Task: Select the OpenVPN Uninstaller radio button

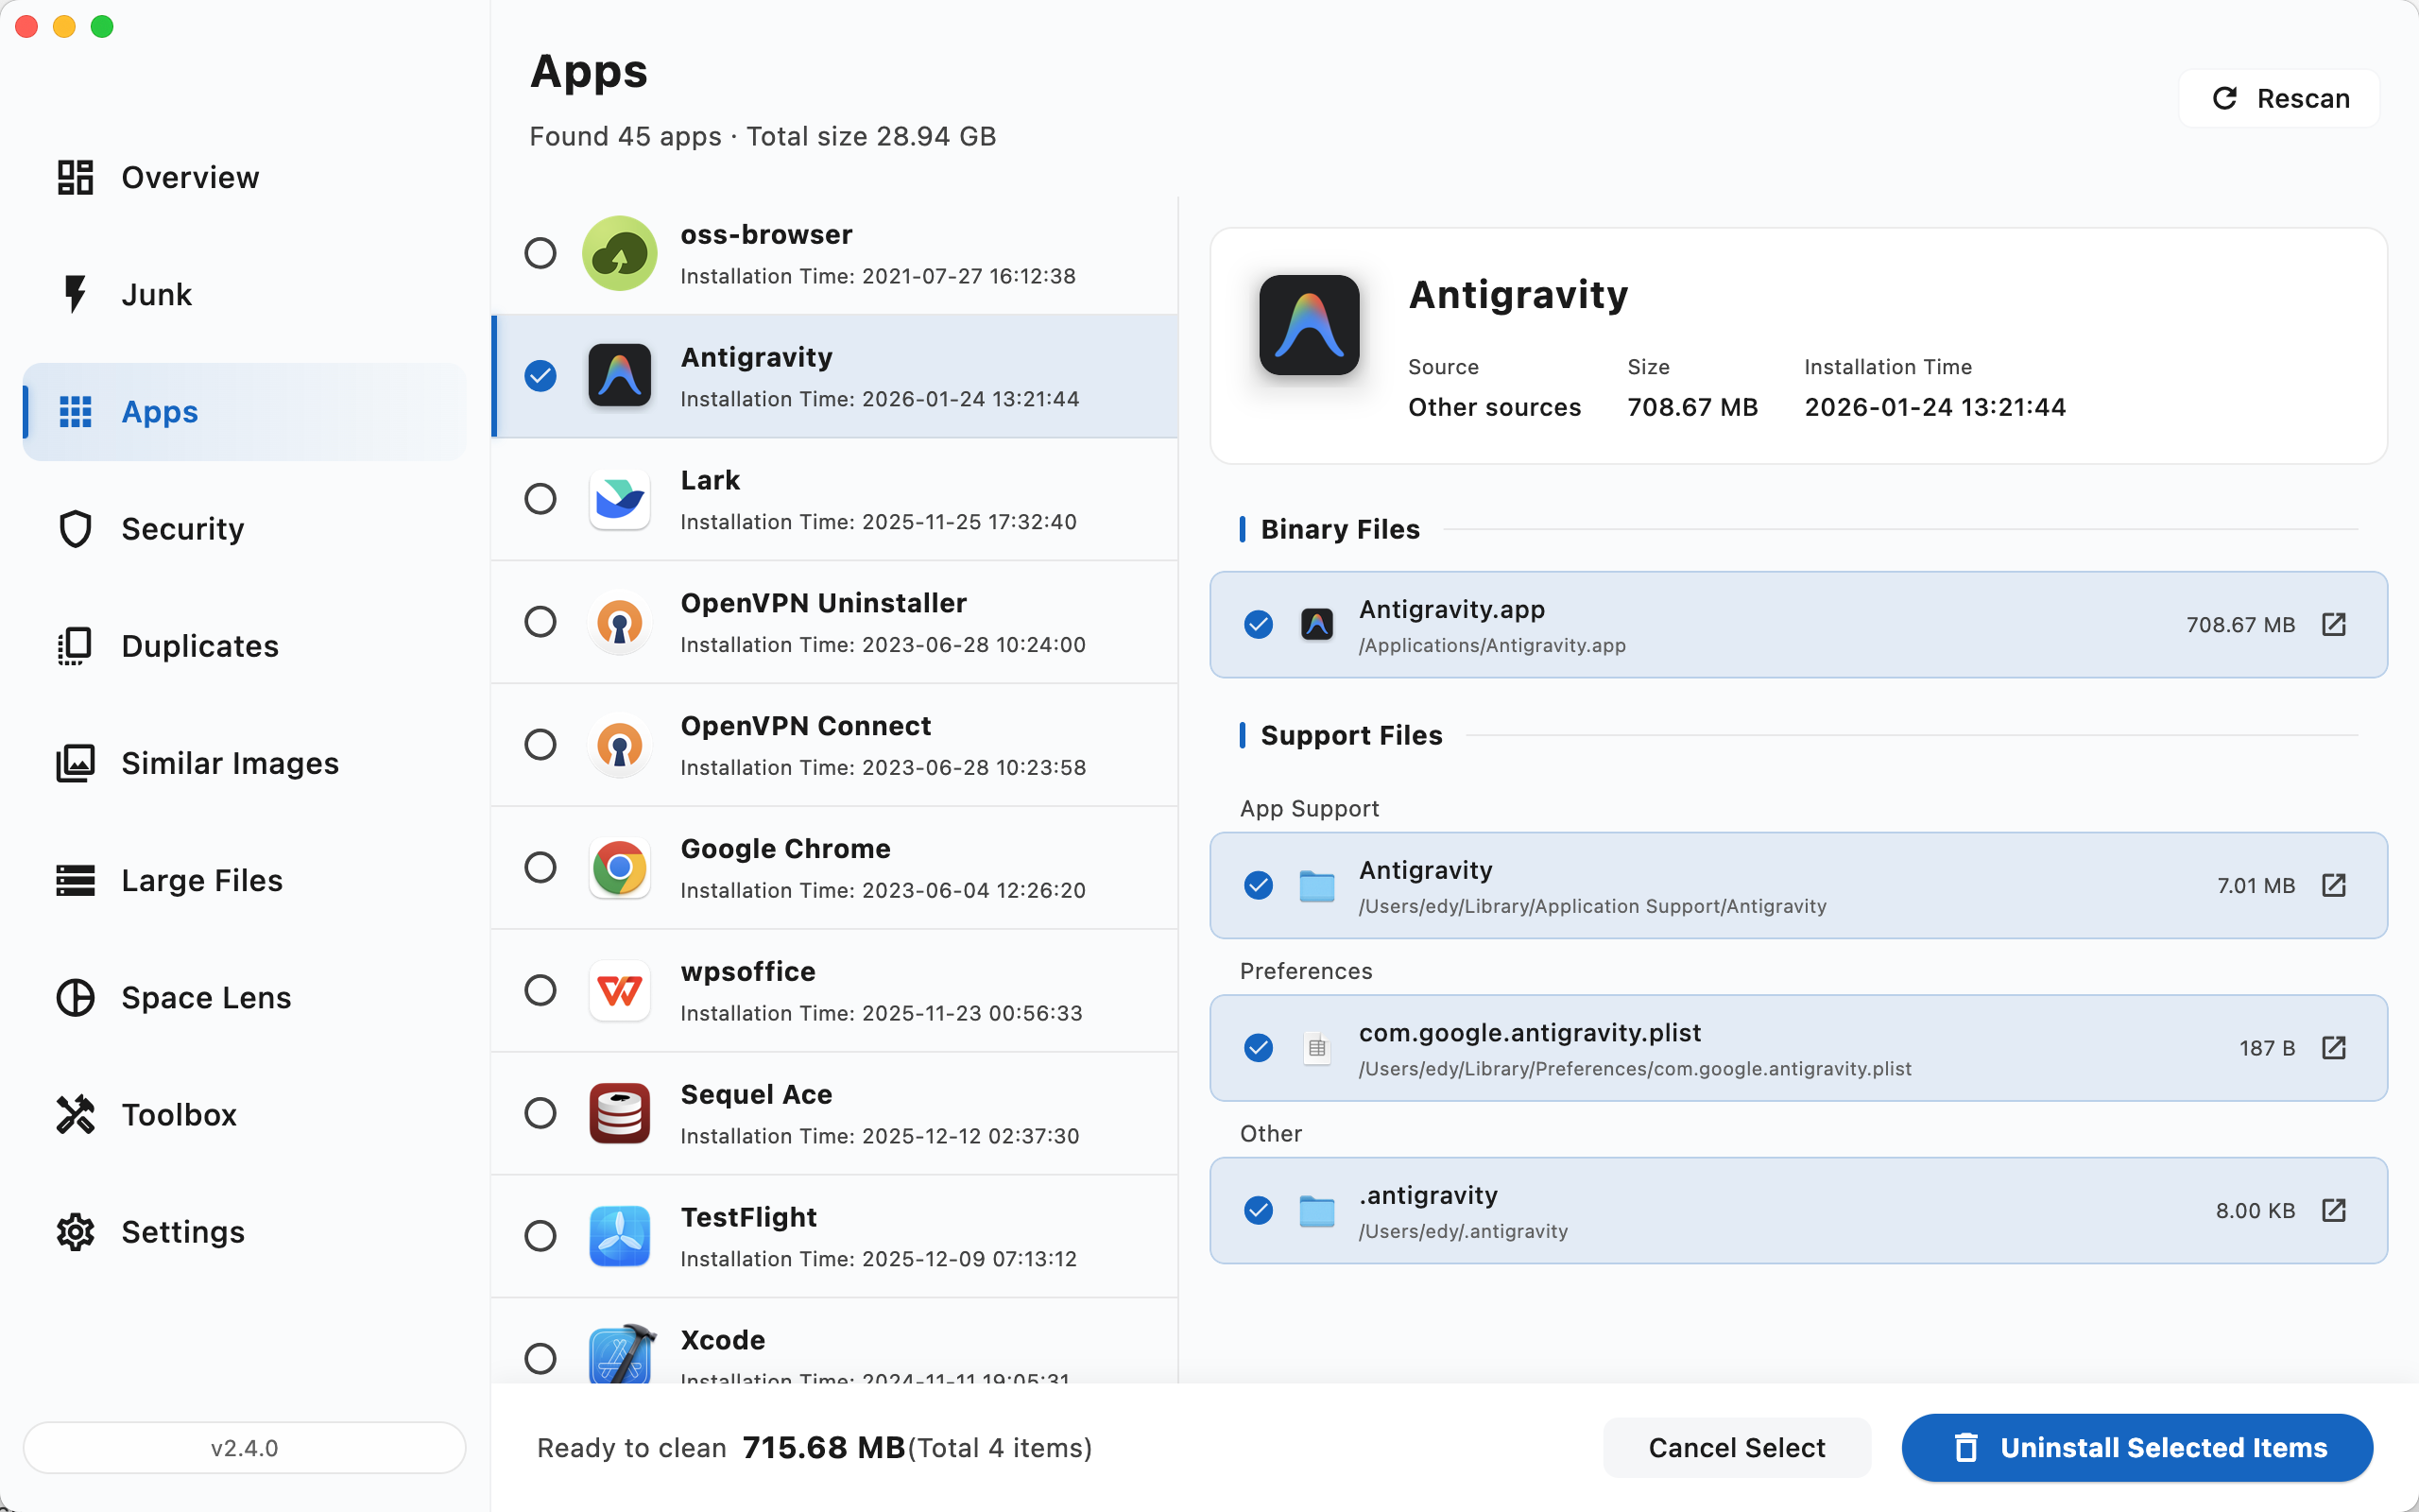Action: (x=540, y=622)
